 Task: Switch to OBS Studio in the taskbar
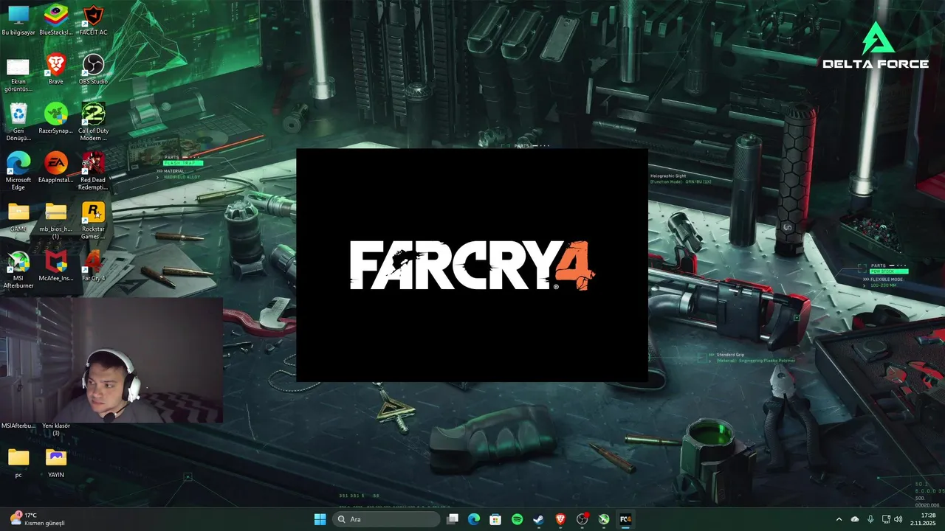583,519
